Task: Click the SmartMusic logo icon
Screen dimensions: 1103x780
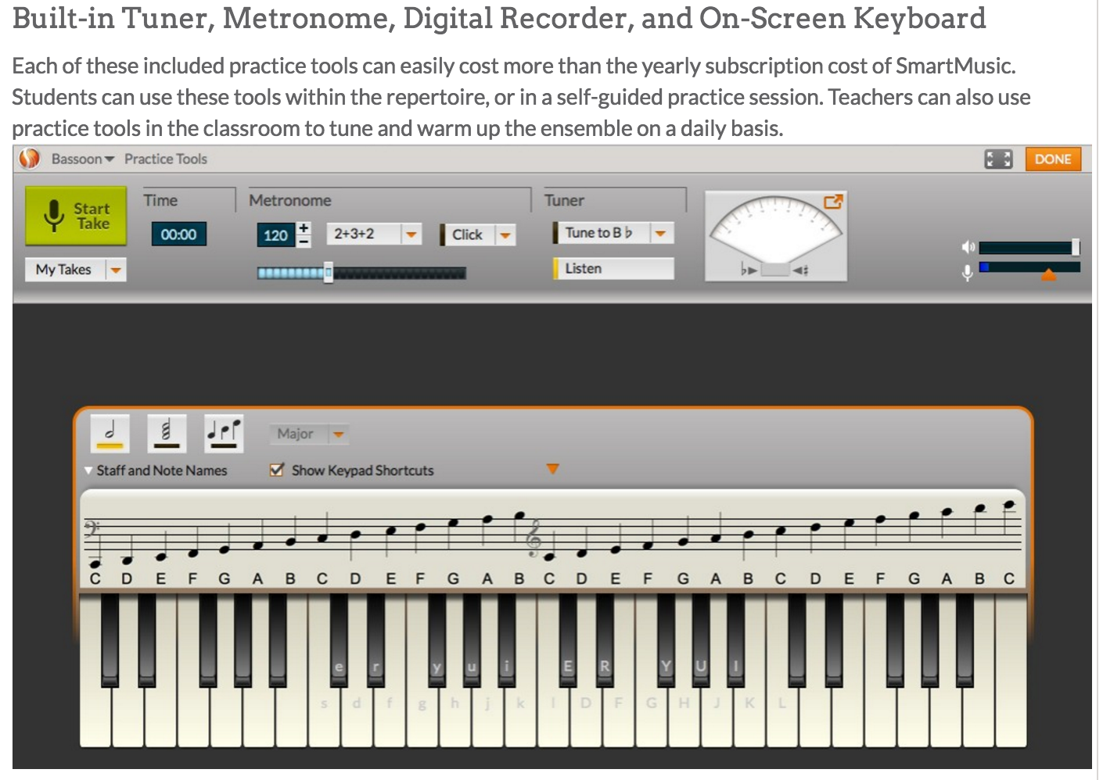Action: click(x=30, y=159)
